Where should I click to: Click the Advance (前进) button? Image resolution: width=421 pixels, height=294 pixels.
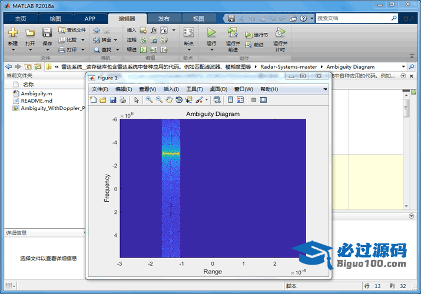254,45
